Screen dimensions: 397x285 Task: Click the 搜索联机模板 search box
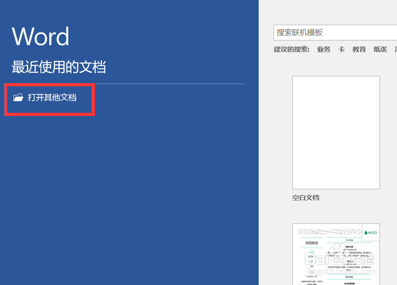pyautogui.click(x=335, y=33)
